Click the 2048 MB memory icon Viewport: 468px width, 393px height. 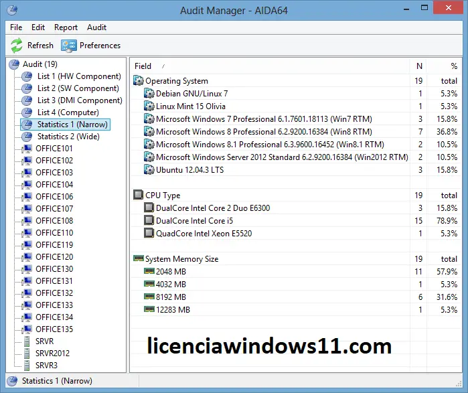(x=149, y=271)
